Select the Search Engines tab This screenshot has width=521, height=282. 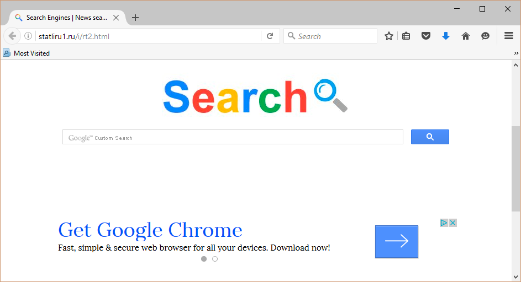pos(66,18)
